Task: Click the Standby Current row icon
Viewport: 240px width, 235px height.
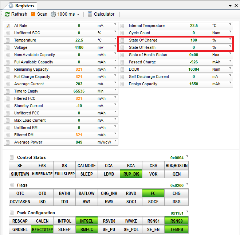Action: (8, 106)
